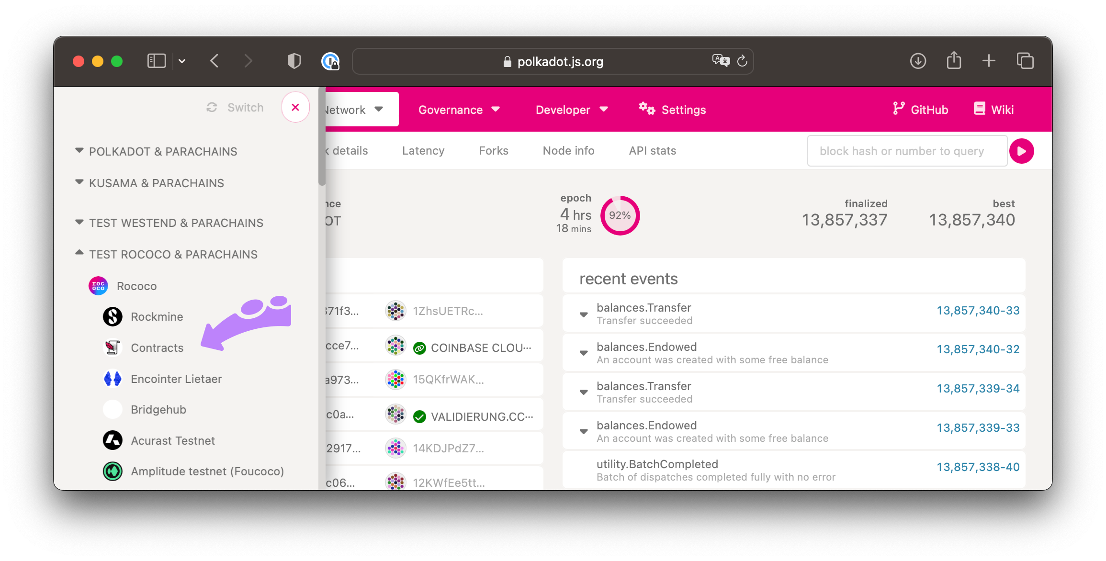The height and width of the screenshot is (561, 1106).
Task: Click the Settings gears icon
Action: pyautogui.click(x=647, y=109)
